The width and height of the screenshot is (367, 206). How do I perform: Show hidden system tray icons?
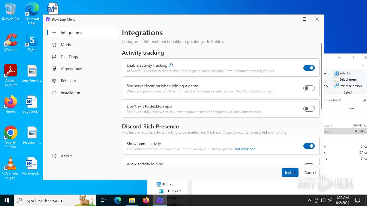click(x=309, y=200)
